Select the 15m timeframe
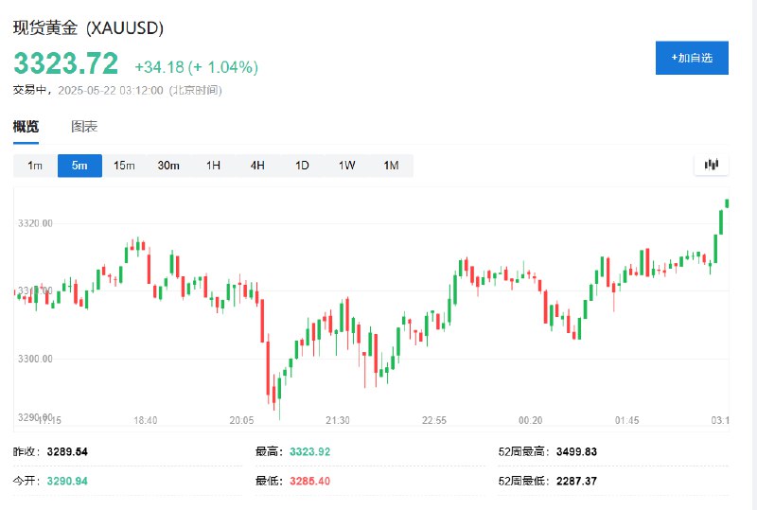The height and width of the screenshot is (510, 757). click(x=124, y=166)
